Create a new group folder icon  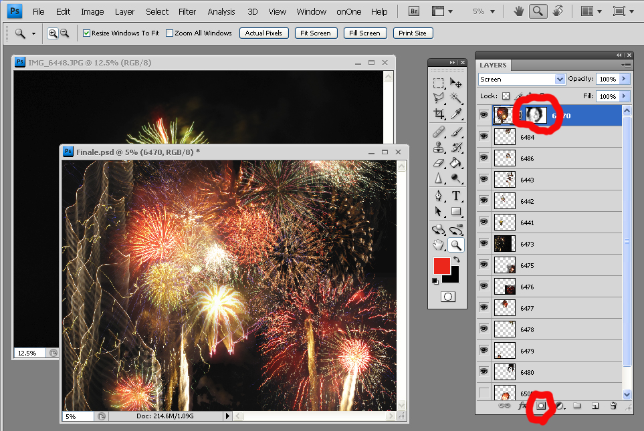click(x=577, y=406)
